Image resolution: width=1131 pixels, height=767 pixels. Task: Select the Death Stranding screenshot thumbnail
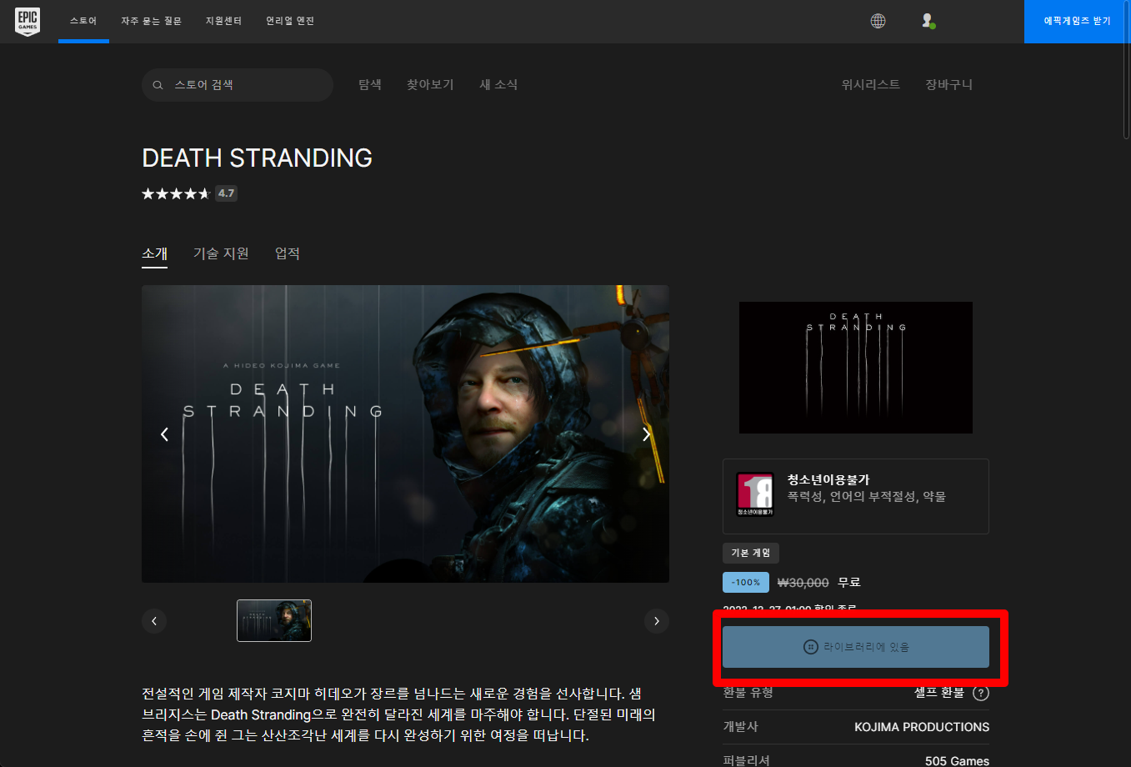click(274, 621)
